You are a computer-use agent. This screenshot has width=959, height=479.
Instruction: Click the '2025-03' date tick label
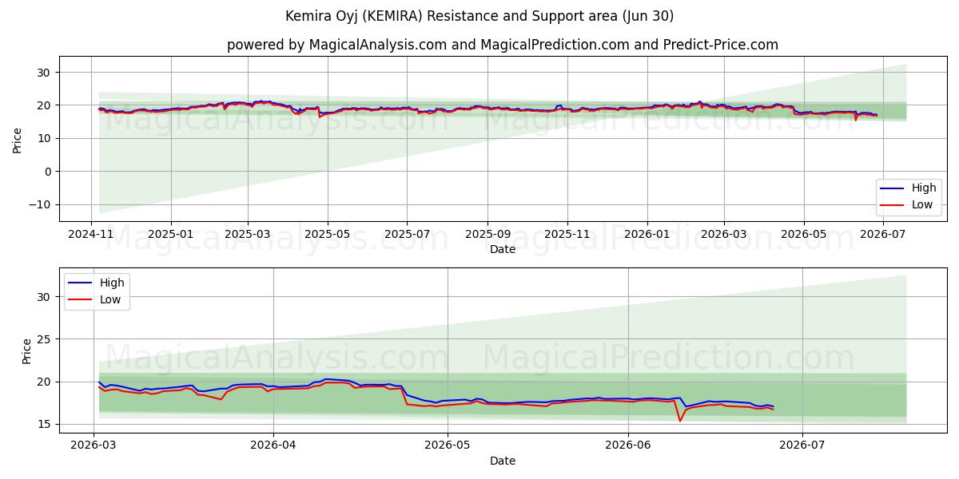coord(248,234)
